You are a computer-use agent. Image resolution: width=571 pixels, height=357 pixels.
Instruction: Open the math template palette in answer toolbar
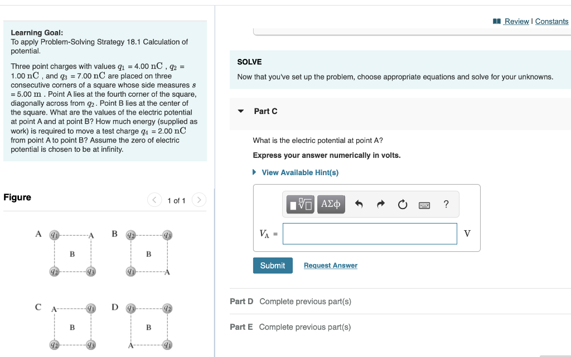click(300, 204)
